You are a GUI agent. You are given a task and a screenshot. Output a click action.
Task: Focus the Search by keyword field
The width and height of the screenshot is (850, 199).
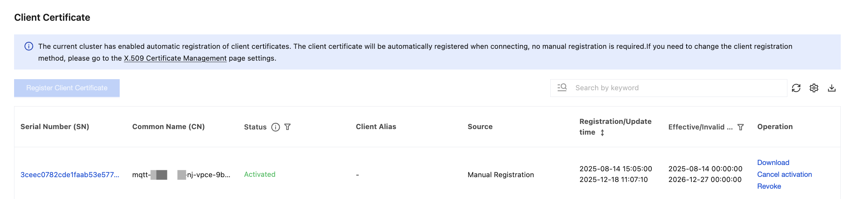tap(678, 88)
